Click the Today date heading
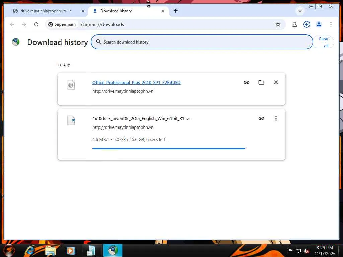This screenshot has height=257, width=343. [64, 65]
